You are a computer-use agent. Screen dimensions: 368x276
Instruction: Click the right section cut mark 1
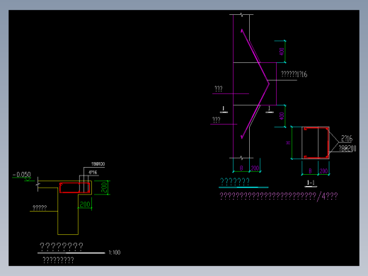pyautogui.click(x=269, y=109)
